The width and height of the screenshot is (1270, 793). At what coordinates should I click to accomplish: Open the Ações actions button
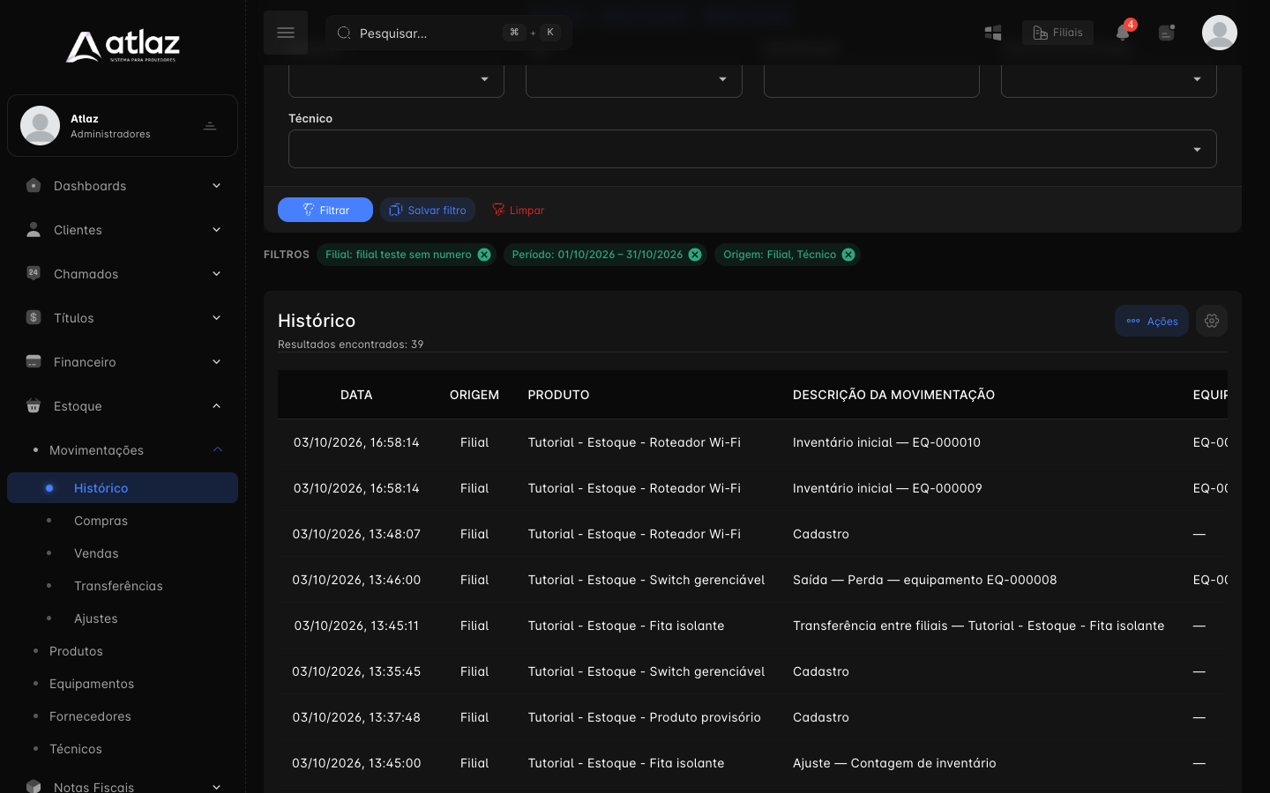1152,321
